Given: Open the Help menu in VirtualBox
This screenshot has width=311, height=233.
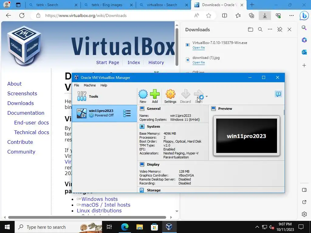Looking at the screenshot, I should click(104, 85).
